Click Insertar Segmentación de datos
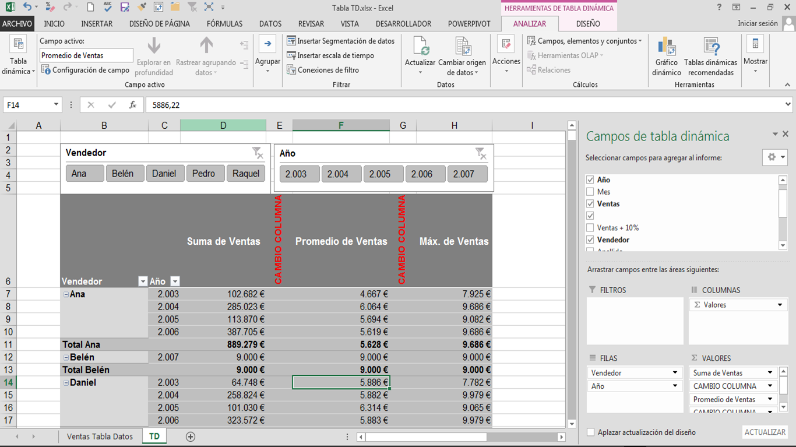 point(341,41)
